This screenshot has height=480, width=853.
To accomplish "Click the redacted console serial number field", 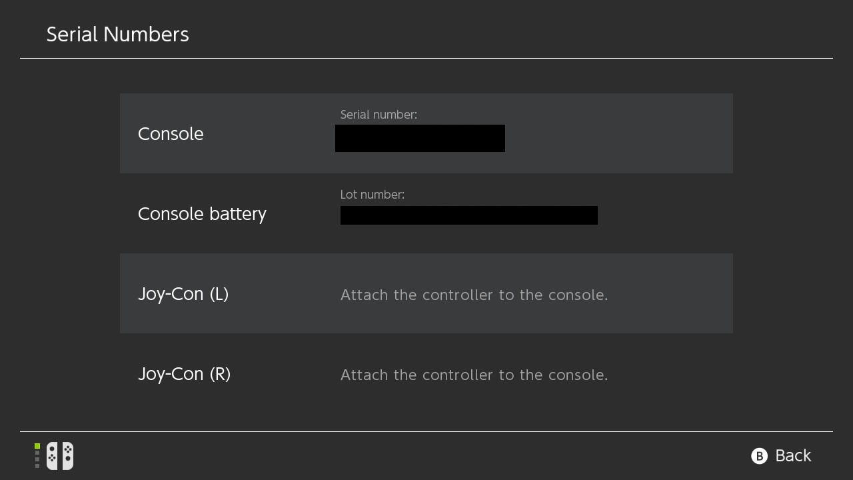I will pos(420,139).
